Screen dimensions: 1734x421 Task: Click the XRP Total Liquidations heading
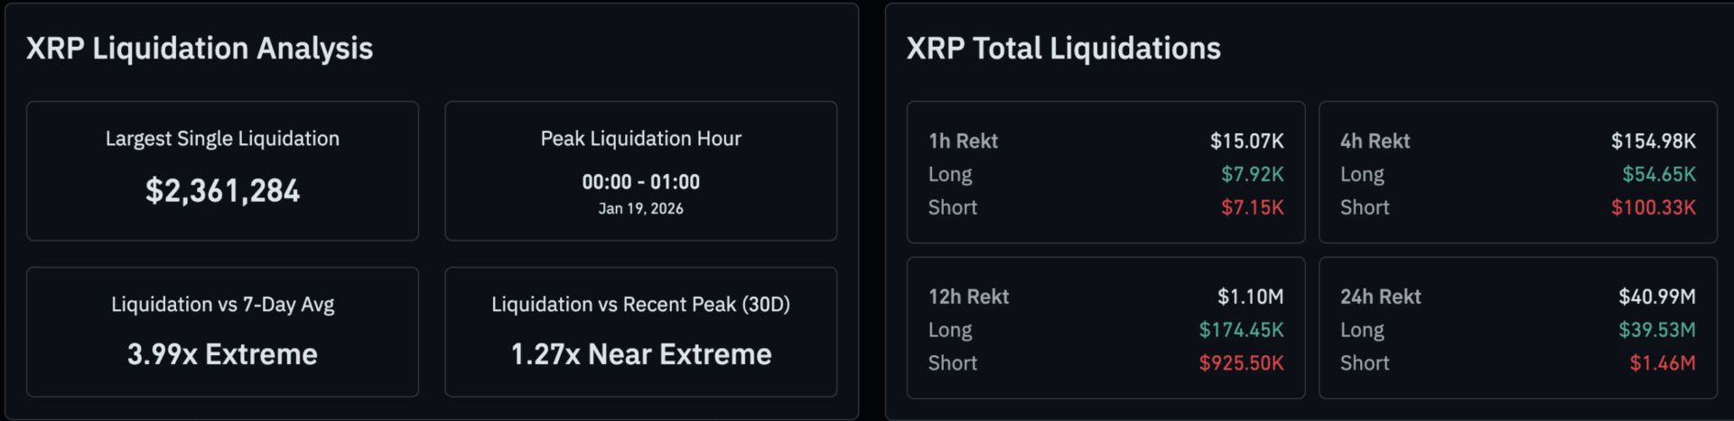tap(1063, 49)
